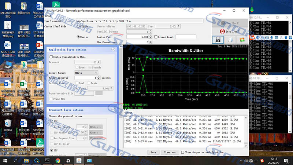Click the JPerf Java icon in taskbar
Screen dimensions: 293x165
79,161
